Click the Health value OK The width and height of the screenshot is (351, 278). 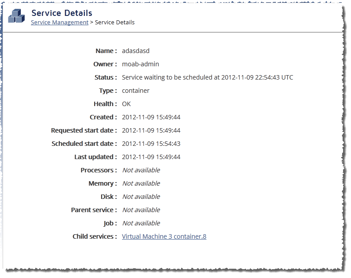point(126,104)
